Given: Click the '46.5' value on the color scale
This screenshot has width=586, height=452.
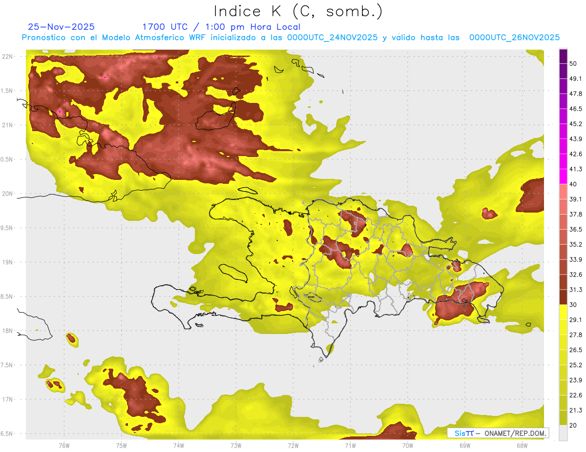Looking at the screenshot, I should click(x=576, y=109).
